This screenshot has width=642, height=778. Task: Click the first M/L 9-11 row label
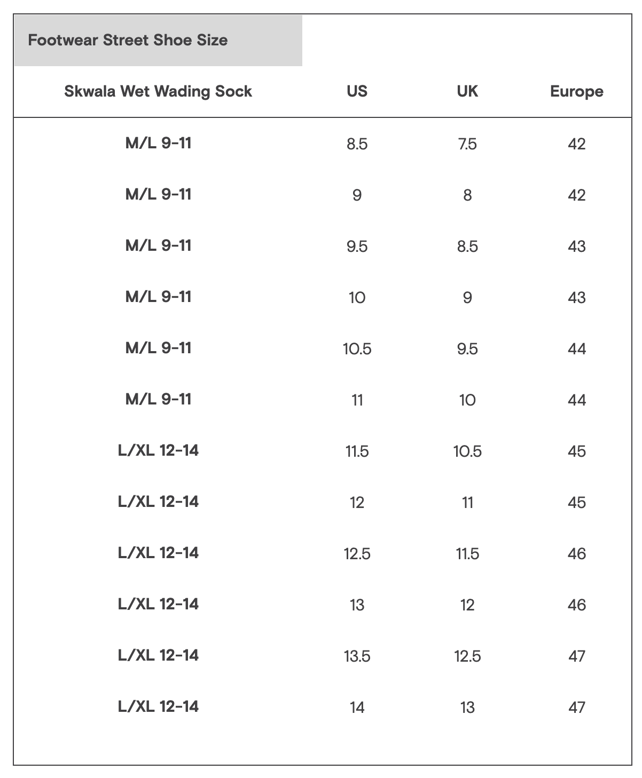158,143
